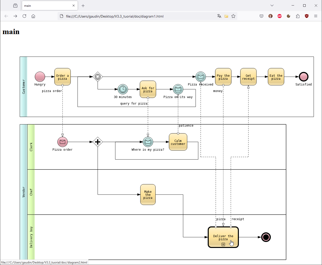
Task: Open the list all tabs dropdown
Action: point(272,6)
